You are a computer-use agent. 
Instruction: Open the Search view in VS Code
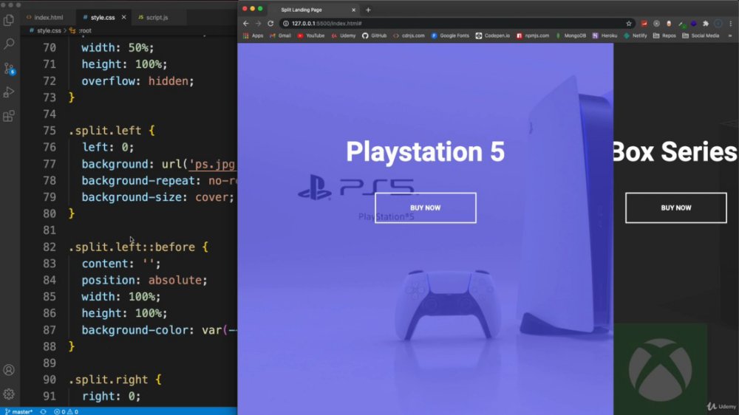click(x=8, y=44)
